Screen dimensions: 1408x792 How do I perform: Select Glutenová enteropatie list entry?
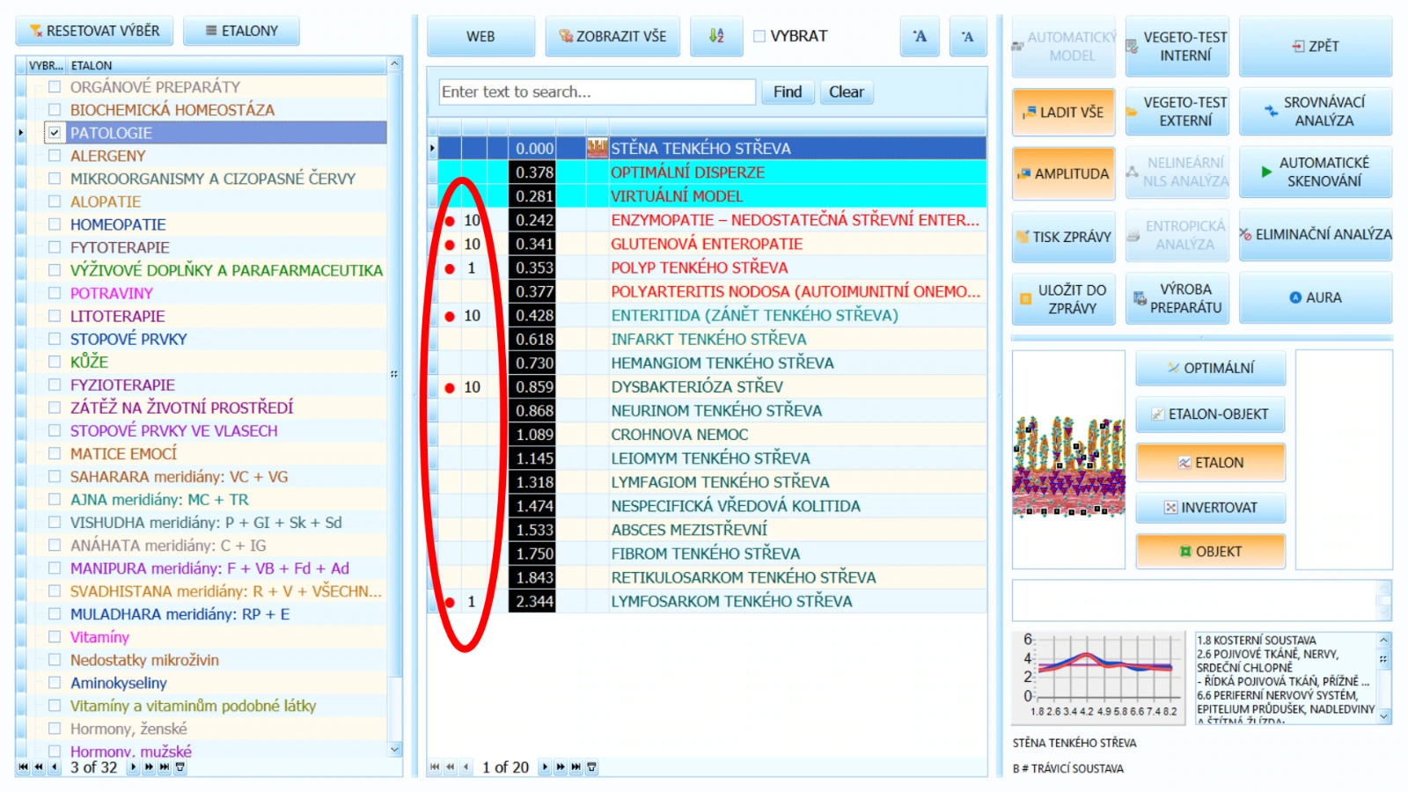click(707, 244)
